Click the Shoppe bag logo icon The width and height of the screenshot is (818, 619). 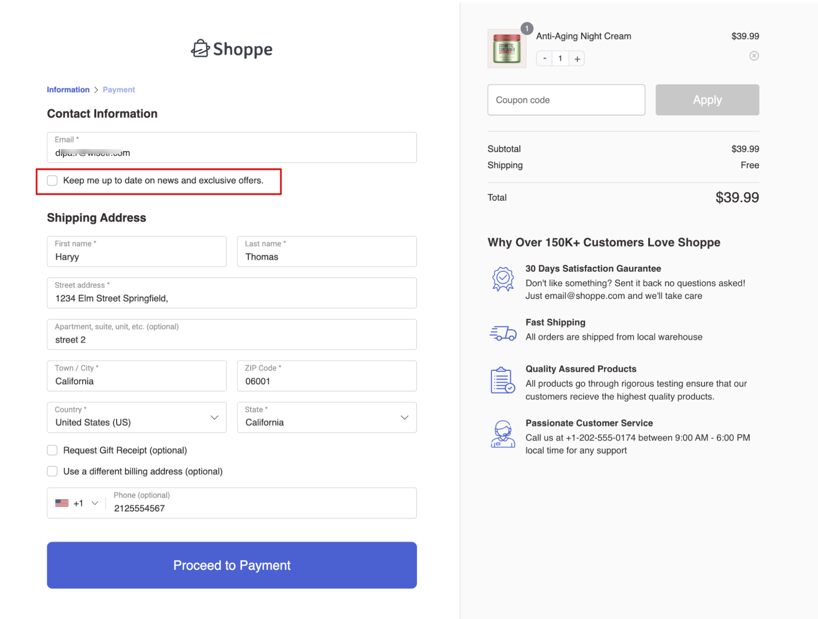[200, 49]
